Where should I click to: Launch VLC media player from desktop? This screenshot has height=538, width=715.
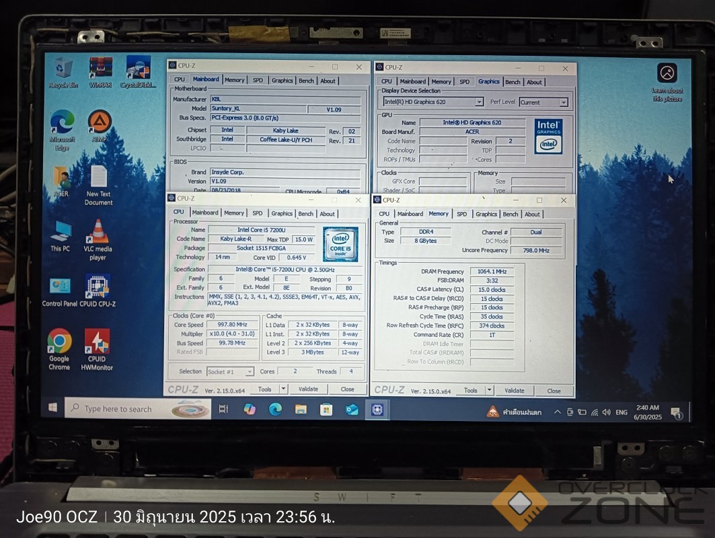click(x=99, y=232)
